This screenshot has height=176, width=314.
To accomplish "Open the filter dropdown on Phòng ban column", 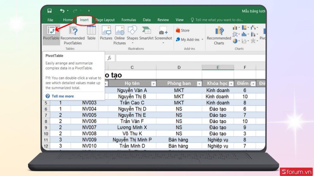I will pos(200,83).
